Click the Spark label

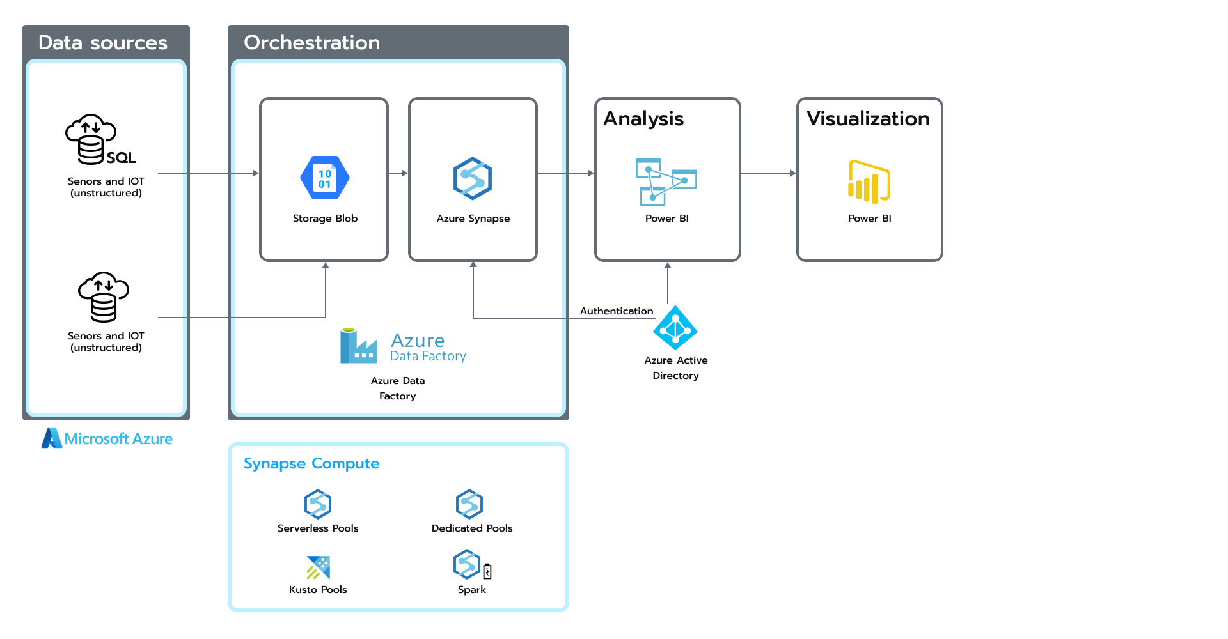[x=472, y=590]
